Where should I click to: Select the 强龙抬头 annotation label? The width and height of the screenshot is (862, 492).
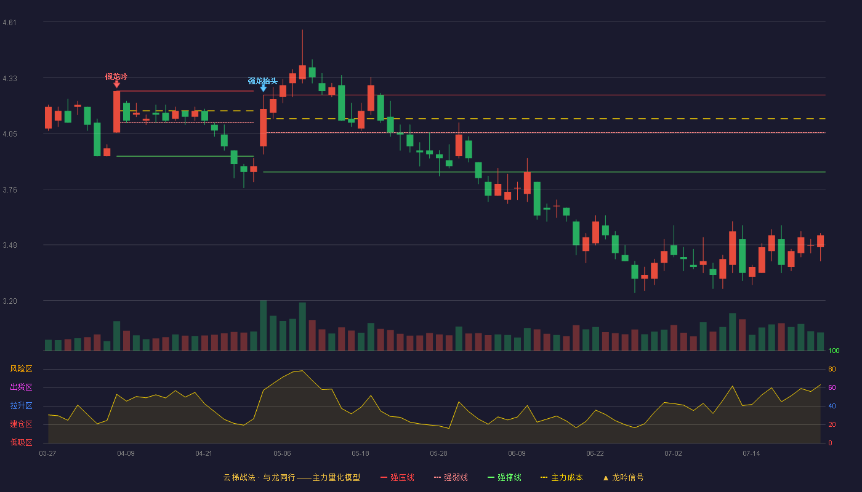(263, 81)
